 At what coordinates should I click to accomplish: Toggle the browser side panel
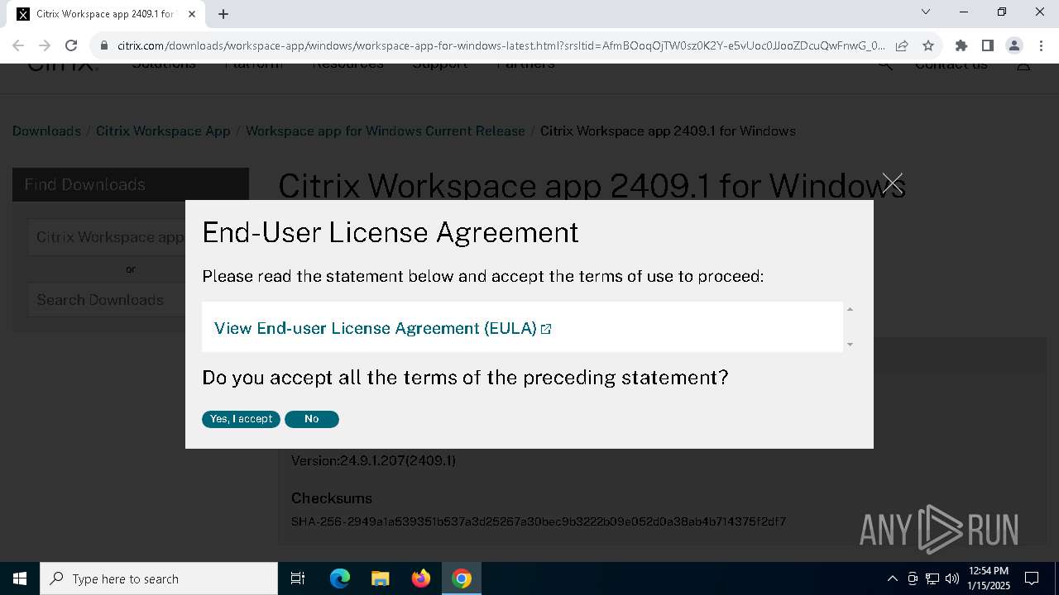pyautogui.click(x=988, y=45)
